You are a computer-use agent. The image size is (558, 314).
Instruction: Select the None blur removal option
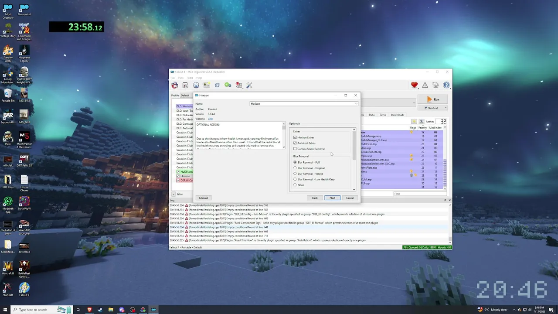(295, 185)
